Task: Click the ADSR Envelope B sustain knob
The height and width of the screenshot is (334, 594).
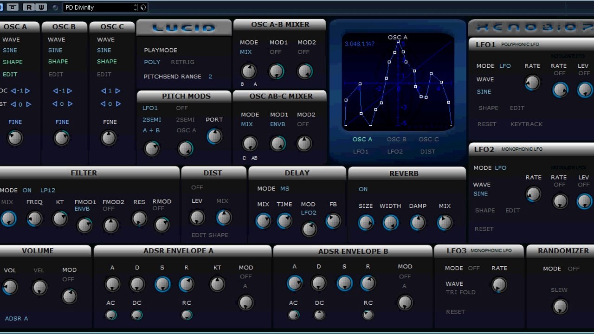Action: [x=344, y=283]
